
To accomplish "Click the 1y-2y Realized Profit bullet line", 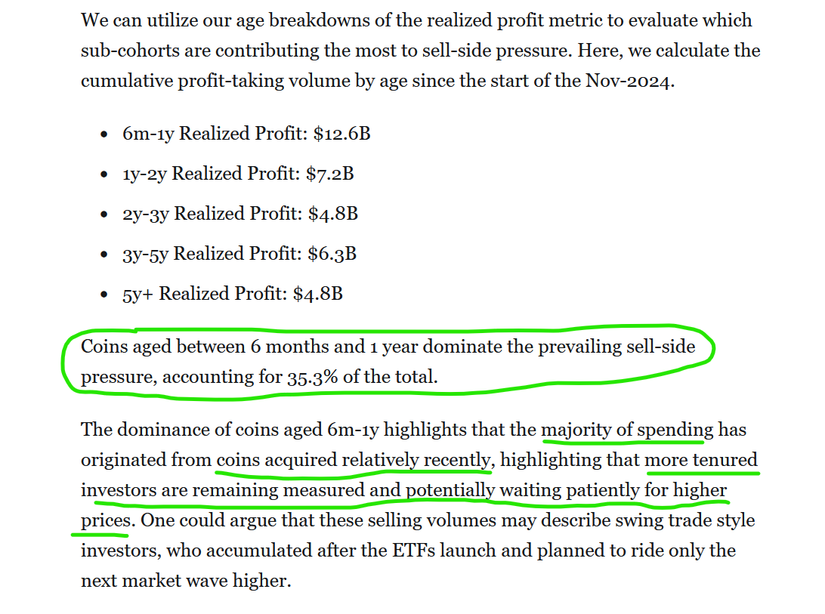I will [x=238, y=174].
